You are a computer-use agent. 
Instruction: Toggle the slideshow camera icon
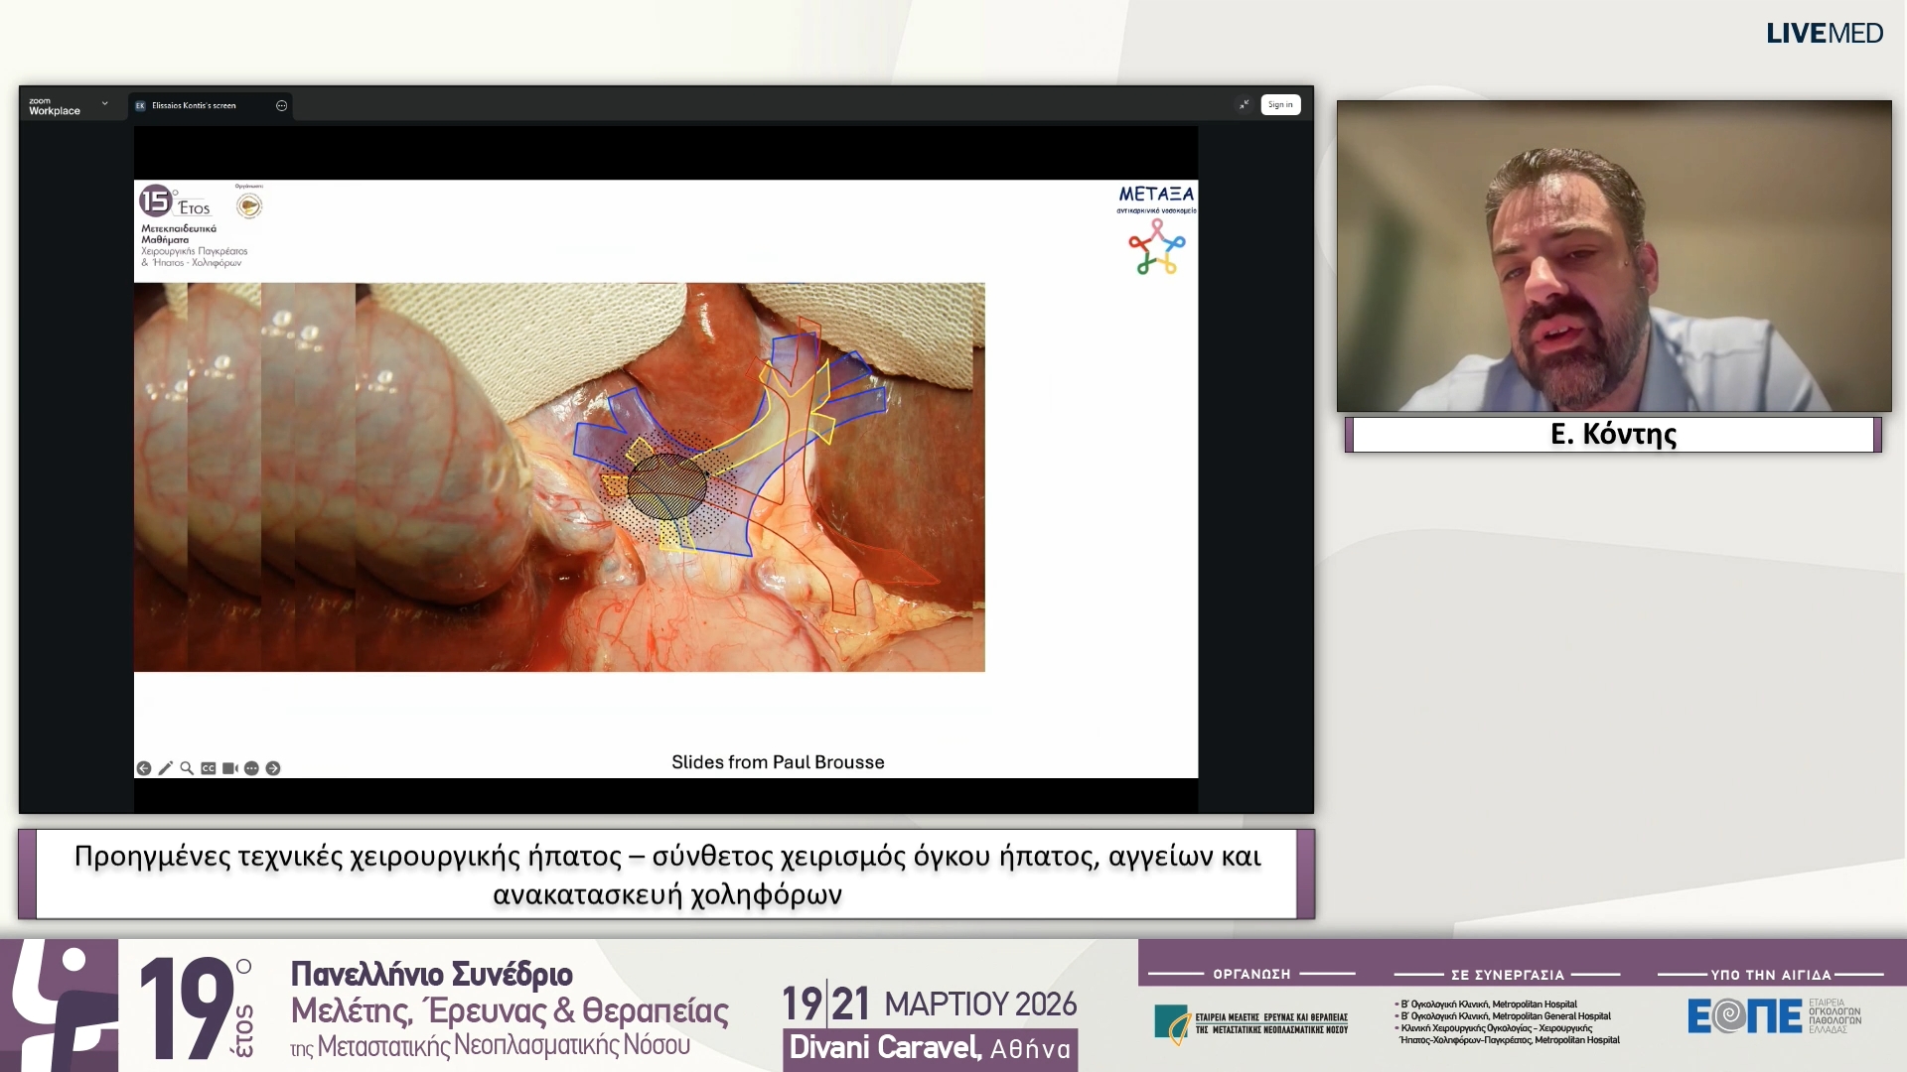229,768
